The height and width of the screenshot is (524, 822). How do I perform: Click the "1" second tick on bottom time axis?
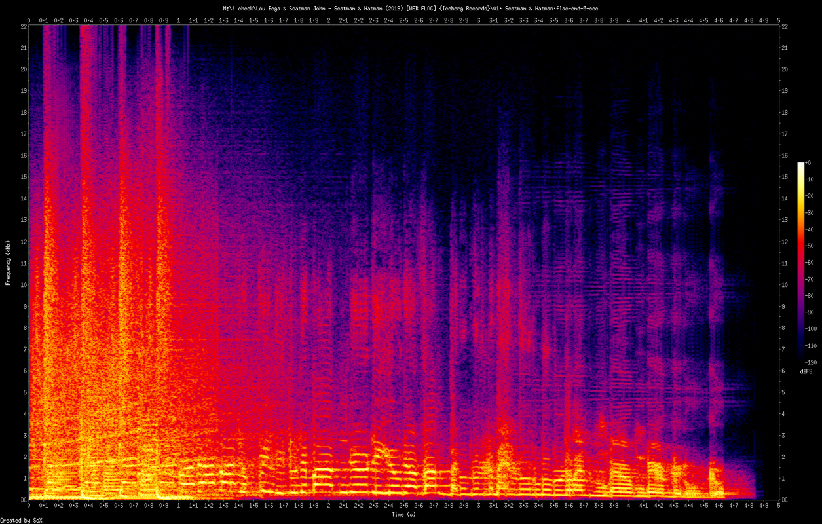tap(179, 506)
